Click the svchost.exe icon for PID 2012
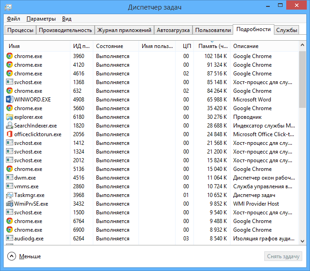The height and width of the screenshot is (271, 310). (x=9, y=160)
